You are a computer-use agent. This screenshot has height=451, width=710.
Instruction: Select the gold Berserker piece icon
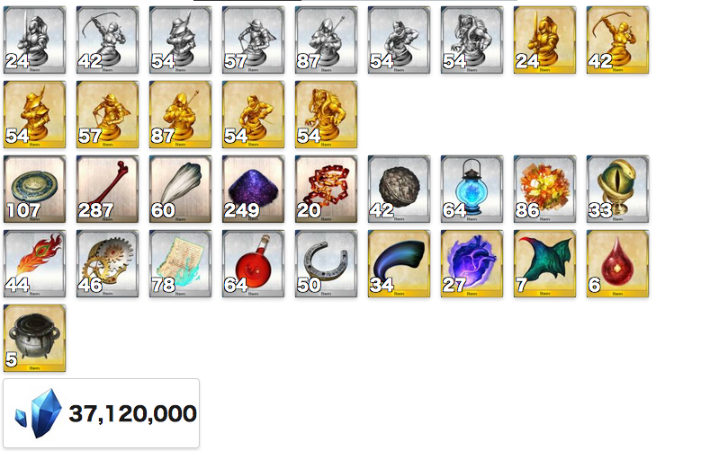(326, 114)
